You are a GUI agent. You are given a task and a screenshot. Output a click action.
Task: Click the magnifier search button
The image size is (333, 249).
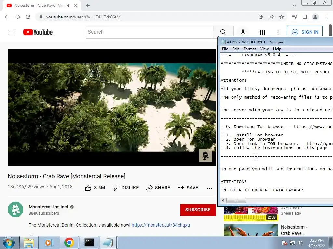pos(223,32)
